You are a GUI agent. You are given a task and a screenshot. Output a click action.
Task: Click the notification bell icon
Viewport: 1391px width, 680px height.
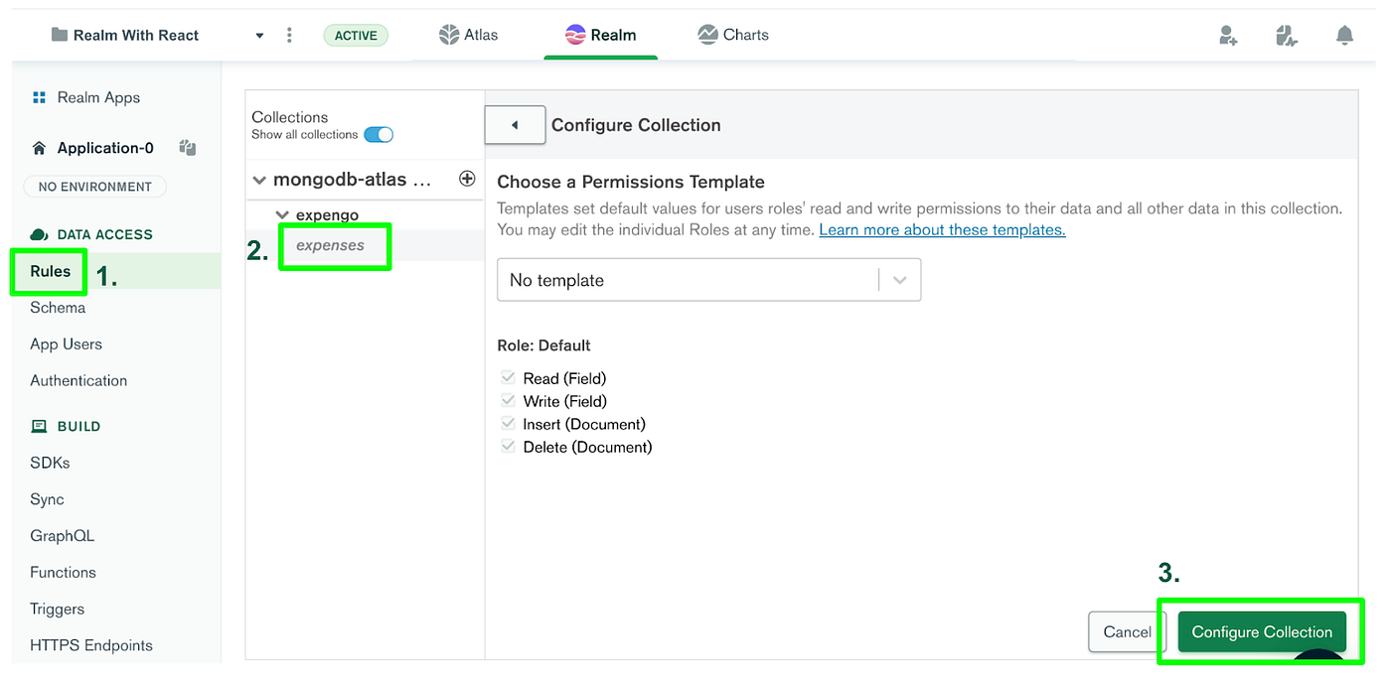1344,35
